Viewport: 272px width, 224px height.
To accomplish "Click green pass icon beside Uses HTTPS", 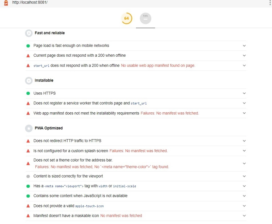I will point(28,93).
